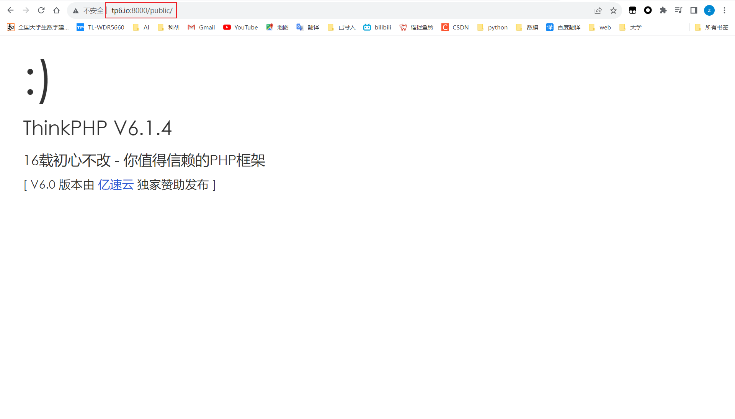Open the 亿速云 sponsor link
Viewport: 735px width, 419px height.
116,185
